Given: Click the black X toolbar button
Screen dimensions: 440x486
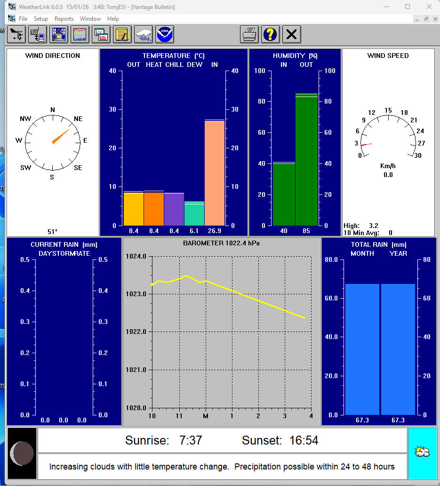Looking at the screenshot, I should (x=292, y=34).
